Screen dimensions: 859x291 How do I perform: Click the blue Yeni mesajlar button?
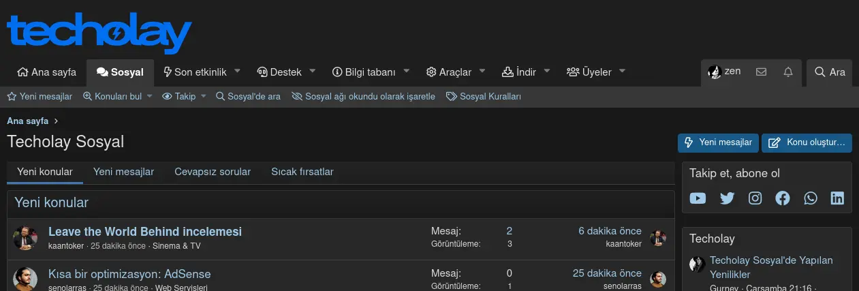[x=718, y=142]
